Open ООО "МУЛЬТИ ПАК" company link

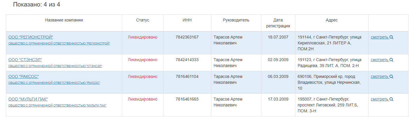pos(28,99)
